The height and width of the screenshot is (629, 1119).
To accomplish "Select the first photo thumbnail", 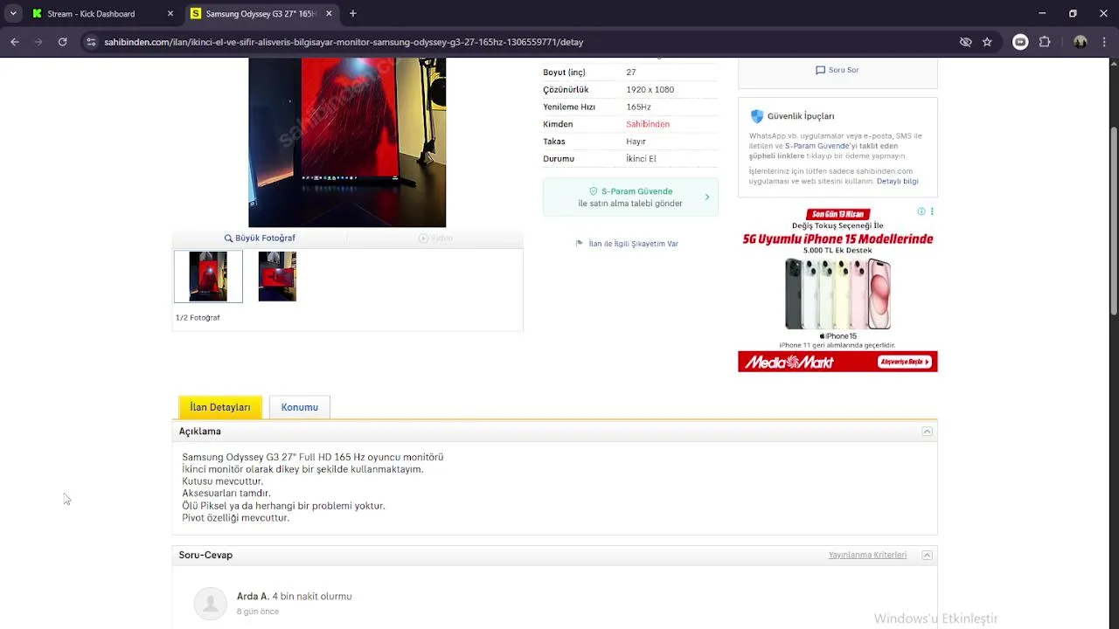I will (x=208, y=276).
